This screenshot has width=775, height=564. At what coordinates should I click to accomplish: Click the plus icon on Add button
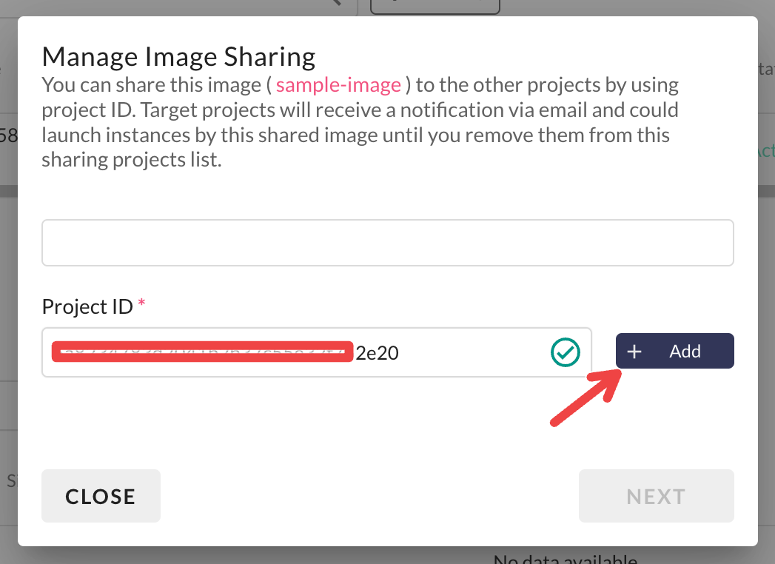tap(634, 352)
